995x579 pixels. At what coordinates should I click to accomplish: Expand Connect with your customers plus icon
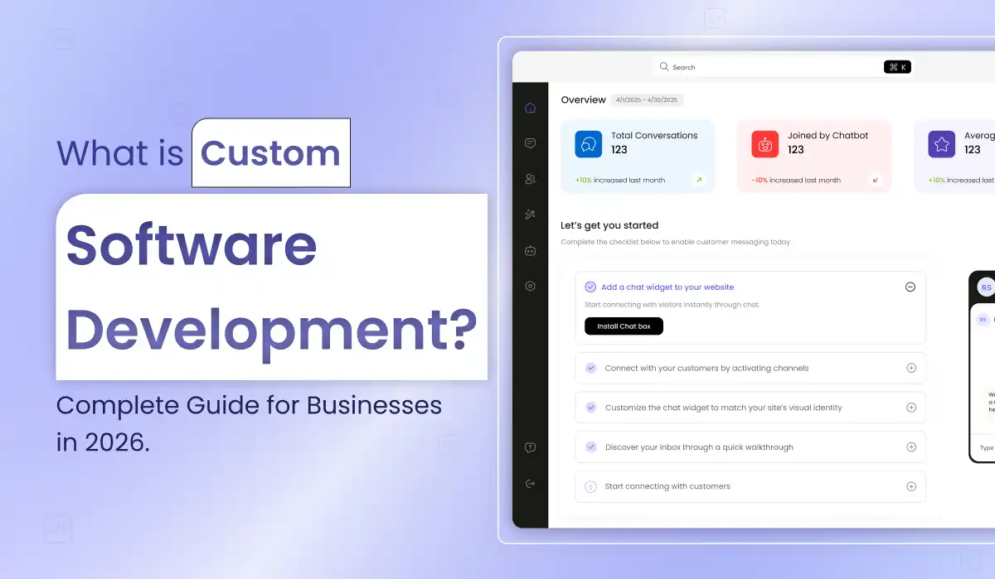click(911, 368)
